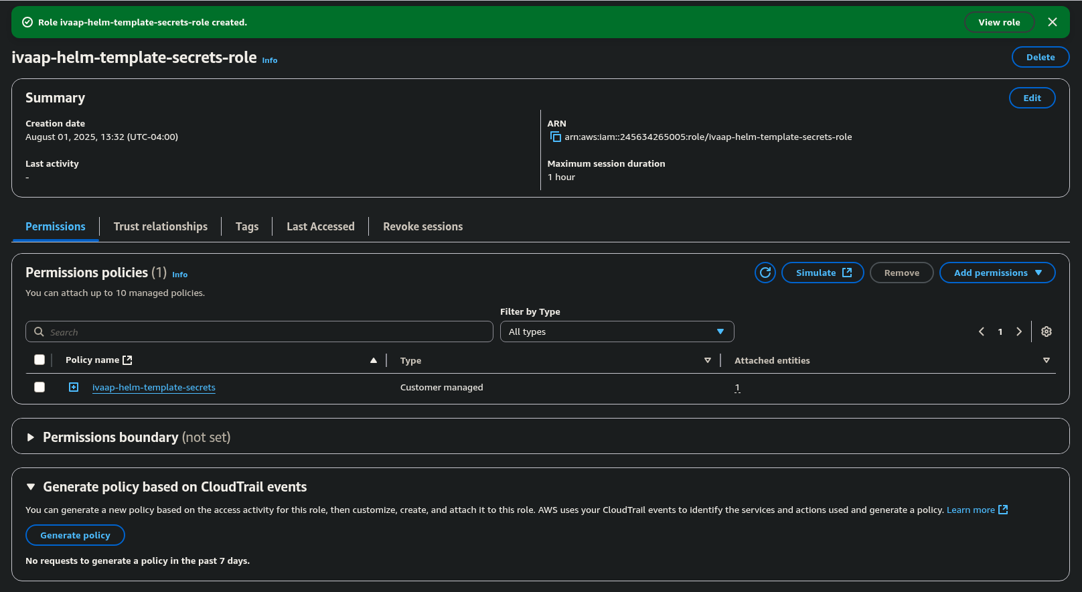The width and height of the screenshot is (1082, 592).
Task: Open the policy Simulate button
Action: 823,273
